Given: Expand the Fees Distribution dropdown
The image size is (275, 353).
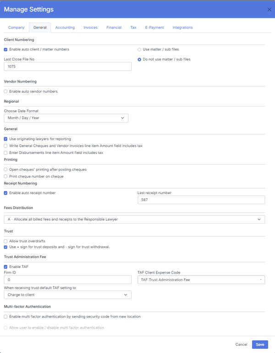Looking at the screenshot, I should (134, 219).
